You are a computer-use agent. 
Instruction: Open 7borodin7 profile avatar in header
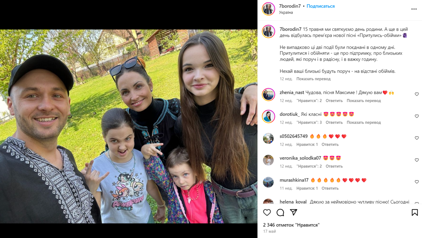coord(268,9)
